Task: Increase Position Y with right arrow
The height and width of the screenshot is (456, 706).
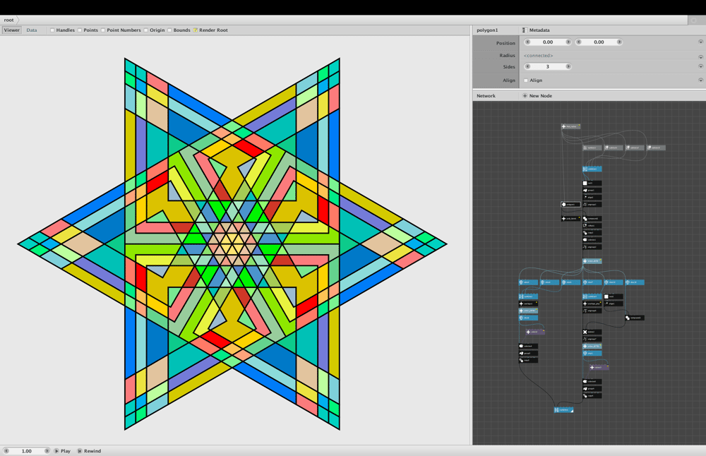Action: [619, 42]
